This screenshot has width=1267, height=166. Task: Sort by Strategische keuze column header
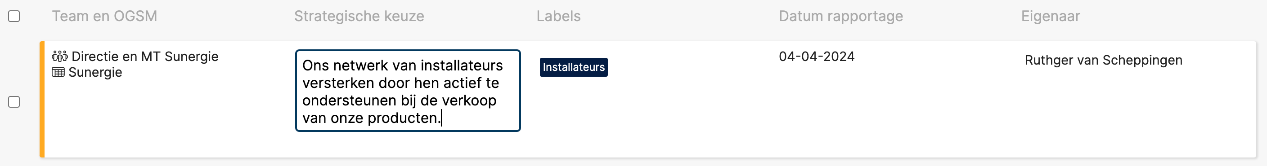[x=359, y=16]
